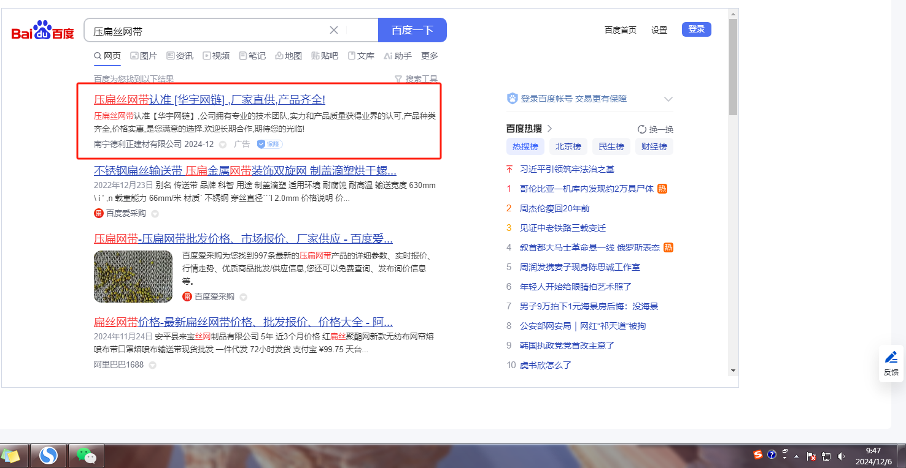Select the 财经榜 tab
The height and width of the screenshot is (468, 906).
click(x=654, y=146)
